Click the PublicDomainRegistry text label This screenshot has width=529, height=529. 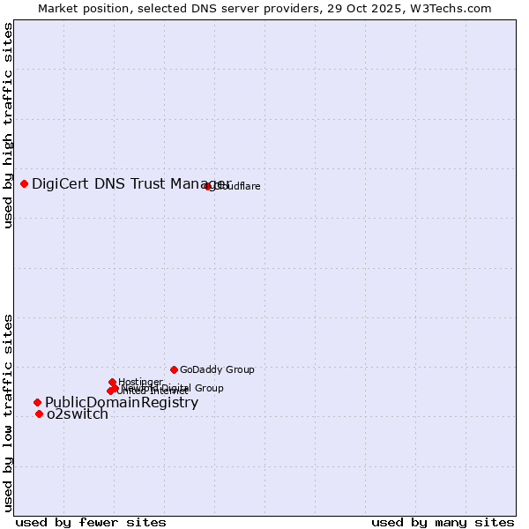(x=122, y=403)
